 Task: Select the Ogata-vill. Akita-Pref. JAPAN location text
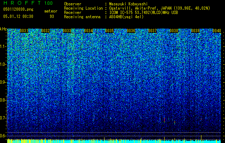pos(160,8)
